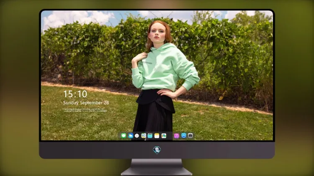
Task: Open the blue App Store icon
Action: click(x=184, y=136)
